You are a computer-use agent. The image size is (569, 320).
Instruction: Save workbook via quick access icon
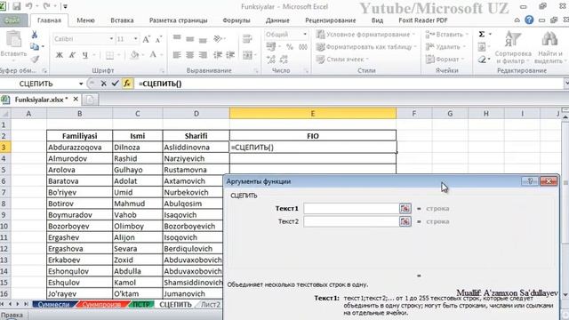tap(16, 6)
